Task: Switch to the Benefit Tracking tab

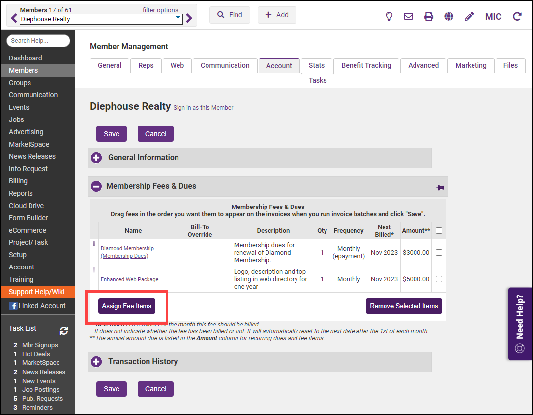Action: coord(366,65)
